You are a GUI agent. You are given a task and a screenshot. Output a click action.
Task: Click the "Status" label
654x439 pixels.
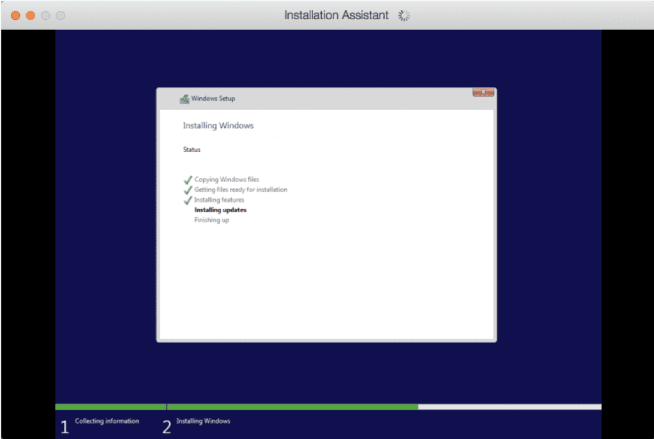[192, 150]
